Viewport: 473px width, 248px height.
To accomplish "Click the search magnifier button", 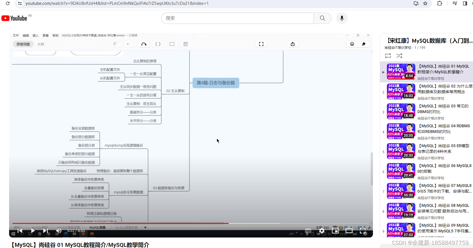I will tap(323, 18).
